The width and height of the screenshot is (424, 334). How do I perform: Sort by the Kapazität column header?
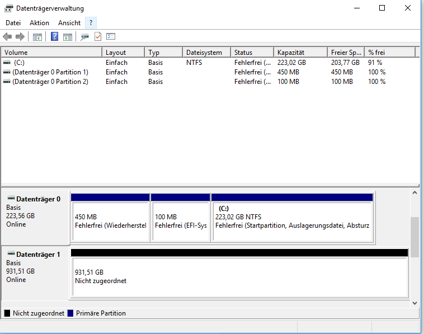point(301,53)
